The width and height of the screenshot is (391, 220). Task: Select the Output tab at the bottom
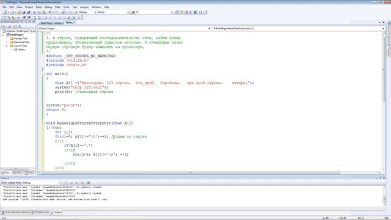click(56, 213)
